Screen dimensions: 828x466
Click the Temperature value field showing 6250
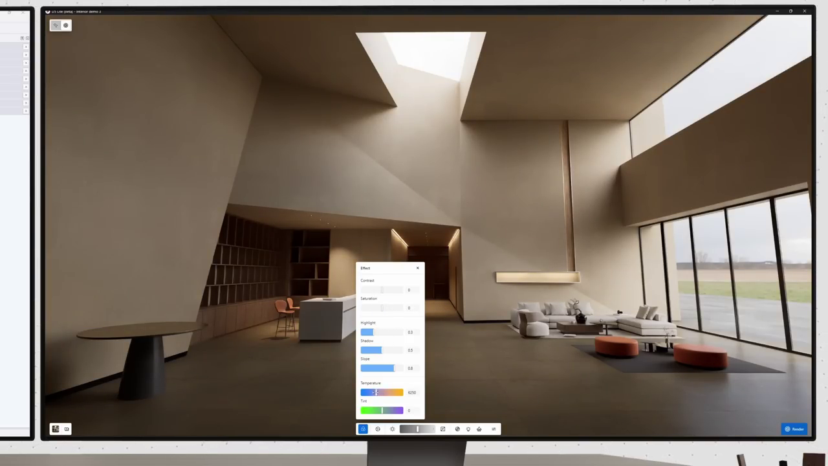(x=413, y=392)
